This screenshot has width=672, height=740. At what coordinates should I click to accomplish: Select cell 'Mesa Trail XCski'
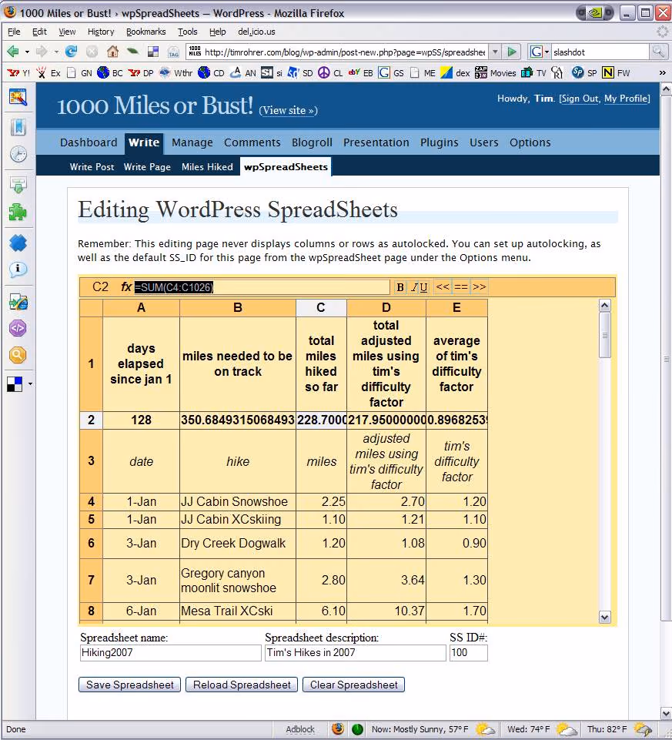238,611
